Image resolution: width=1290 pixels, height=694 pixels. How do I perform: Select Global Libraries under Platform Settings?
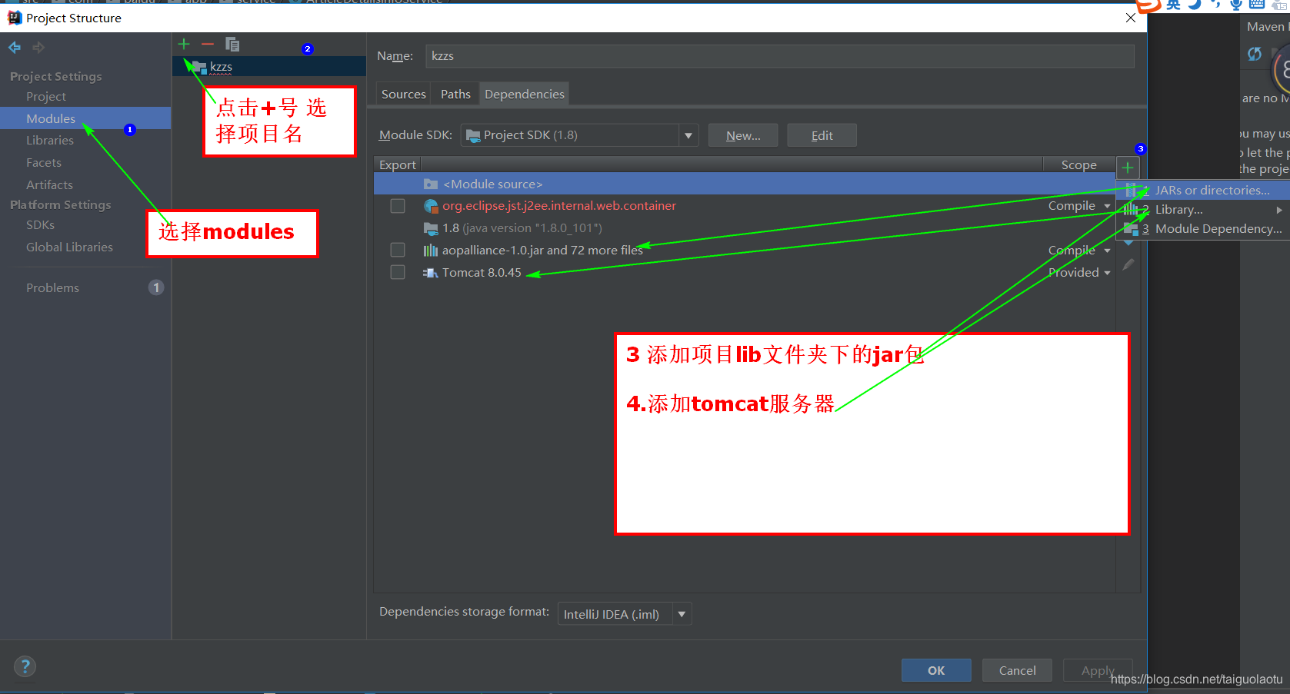(x=69, y=247)
